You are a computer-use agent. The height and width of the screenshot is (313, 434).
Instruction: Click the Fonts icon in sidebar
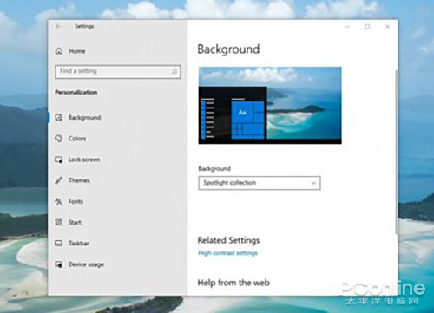(59, 201)
